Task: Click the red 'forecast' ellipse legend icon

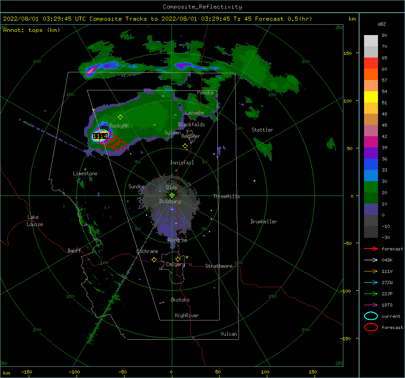Action: (x=371, y=327)
